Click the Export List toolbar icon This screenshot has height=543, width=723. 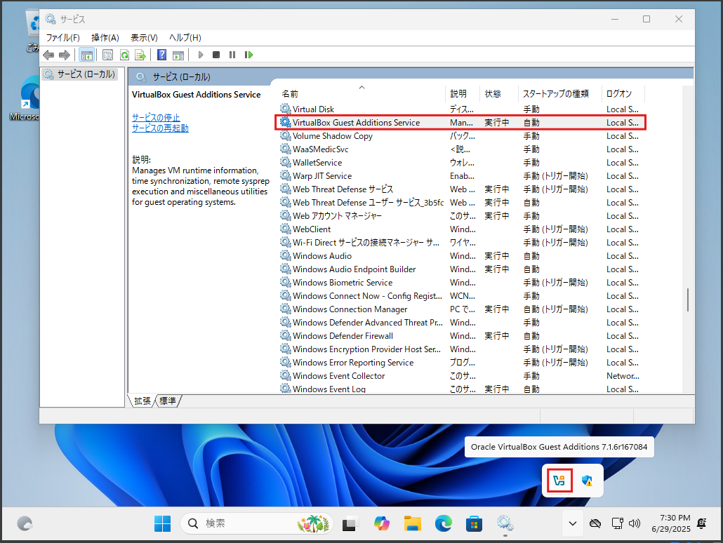point(140,55)
